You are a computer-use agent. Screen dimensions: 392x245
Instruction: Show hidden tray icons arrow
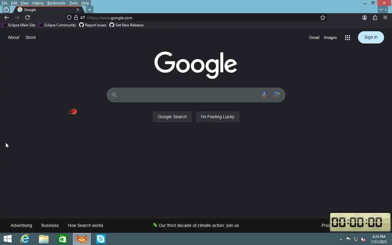(x=341, y=239)
